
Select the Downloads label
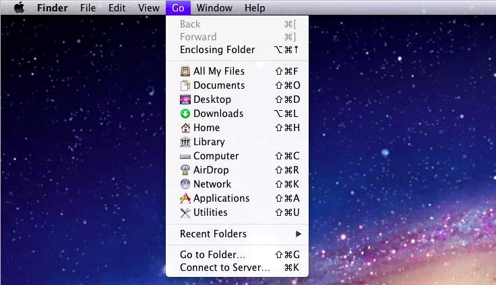[x=218, y=114]
